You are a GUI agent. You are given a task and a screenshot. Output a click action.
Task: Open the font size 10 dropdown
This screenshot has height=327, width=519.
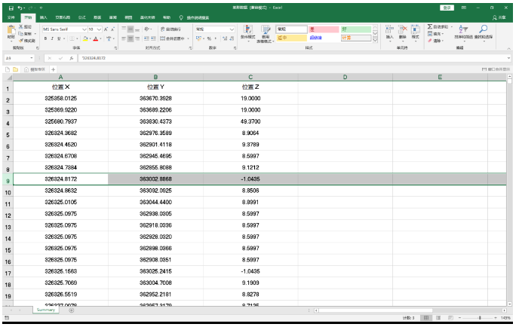point(99,29)
